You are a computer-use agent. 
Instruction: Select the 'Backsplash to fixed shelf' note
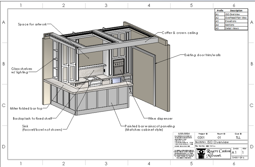tap(33, 119)
